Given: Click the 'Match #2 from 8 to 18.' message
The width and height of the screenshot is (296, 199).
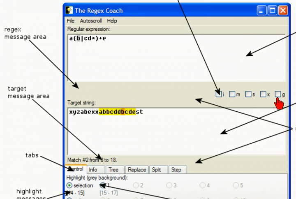Looking at the screenshot, I should coord(92,160).
